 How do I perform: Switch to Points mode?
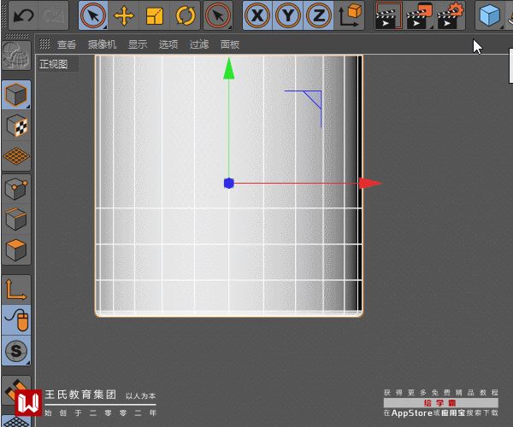click(16, 189)
